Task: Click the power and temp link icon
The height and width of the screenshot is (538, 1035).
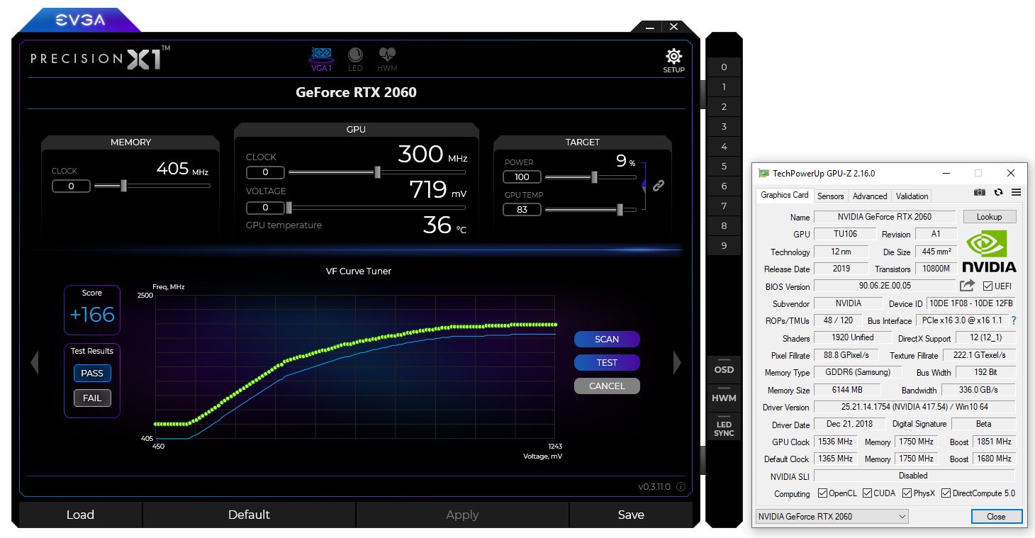Action: click(658, 186)
